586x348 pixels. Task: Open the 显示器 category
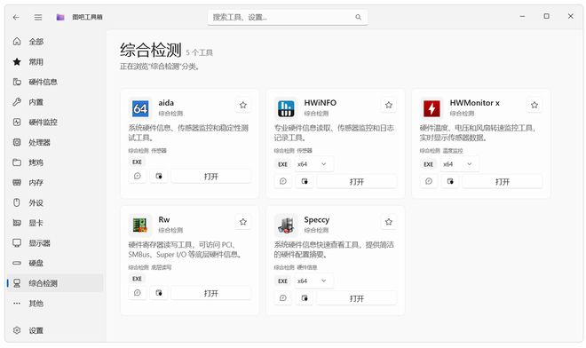coord(54,243)
